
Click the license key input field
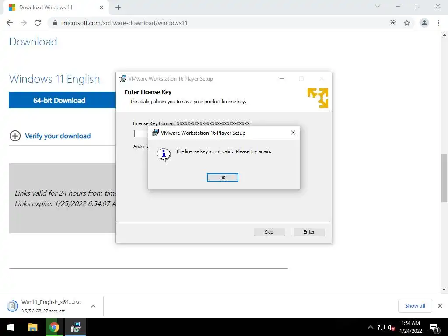141,133
